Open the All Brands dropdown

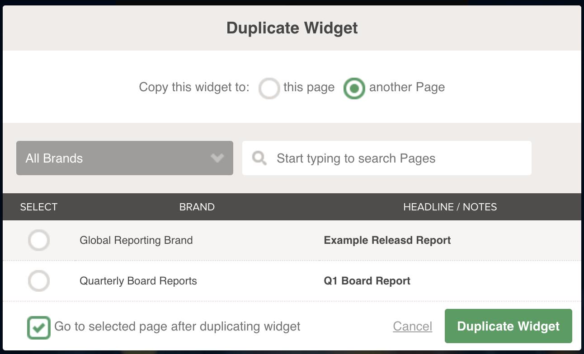pyautogui.click(x=124, y=158)
